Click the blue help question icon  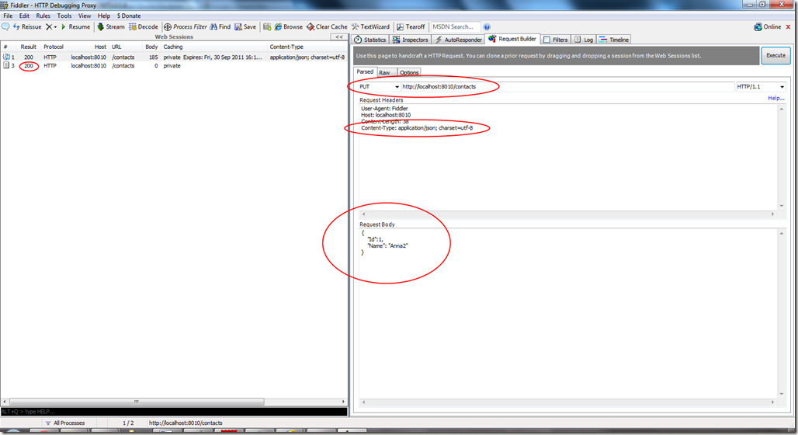click(487, 27)
